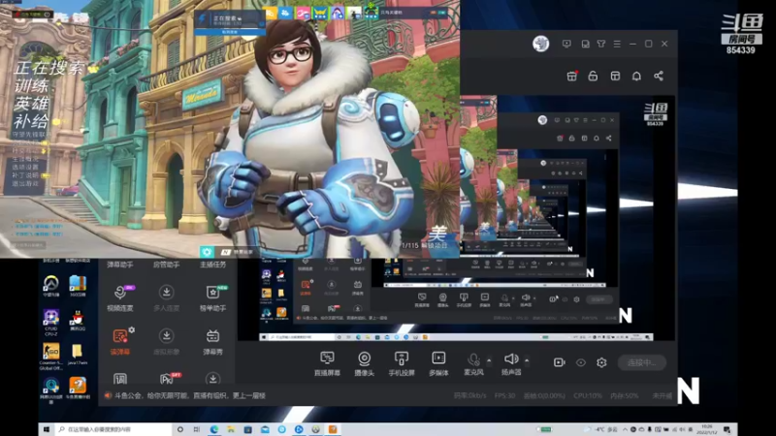Open the skin (shirt) icon in title bar
The height and width of the screenshot is (436, 776).
point(601,44)
